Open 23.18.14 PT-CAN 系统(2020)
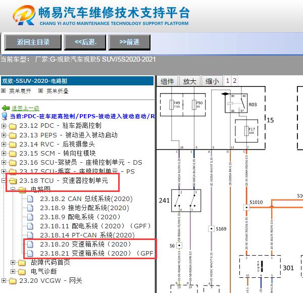The height and width of the screenshot is (293, 303). pyautogui.click(x=87, y=235)
